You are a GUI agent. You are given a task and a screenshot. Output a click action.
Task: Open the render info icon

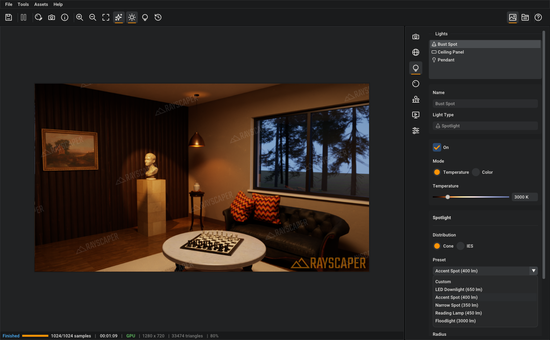click(x=65, y=17)
